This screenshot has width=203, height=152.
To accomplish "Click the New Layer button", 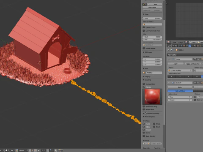I will [152, 7].
